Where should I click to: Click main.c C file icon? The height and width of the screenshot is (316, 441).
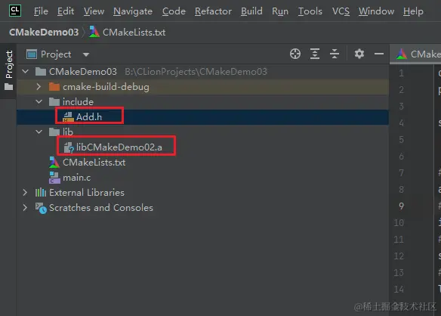pos(54,178)
